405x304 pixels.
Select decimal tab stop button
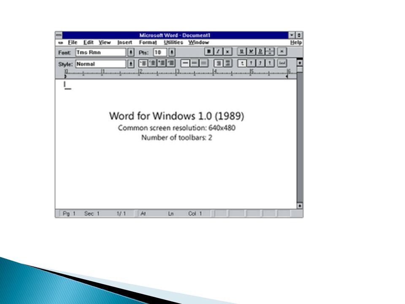(270, 63)
